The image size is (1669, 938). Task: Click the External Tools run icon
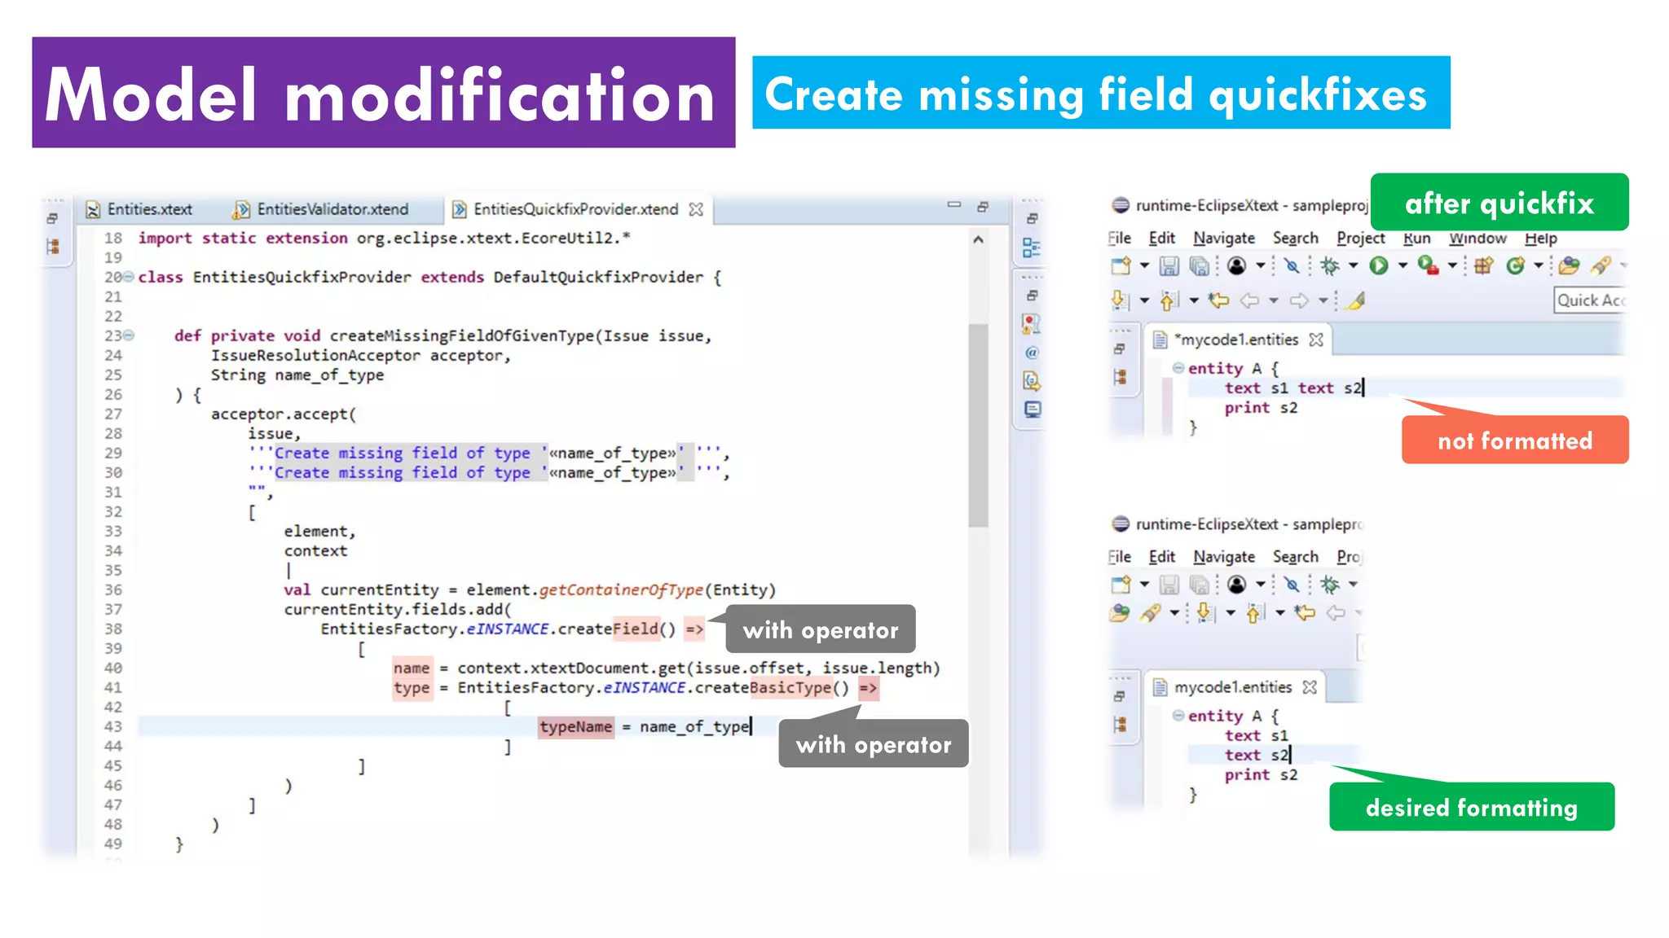click(x=1428, y=265)
